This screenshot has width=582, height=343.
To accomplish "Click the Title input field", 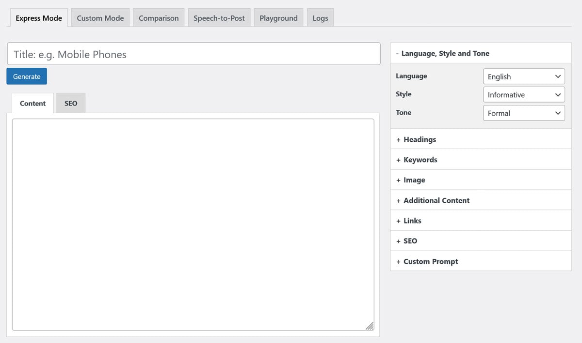I will pyautogui.click(x=194, y=54).
